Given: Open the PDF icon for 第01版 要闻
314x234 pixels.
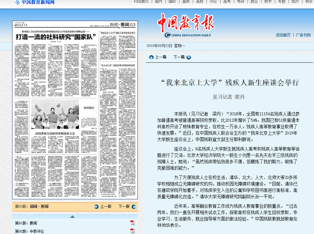Looking at the screenshot, I should [132, 222].
